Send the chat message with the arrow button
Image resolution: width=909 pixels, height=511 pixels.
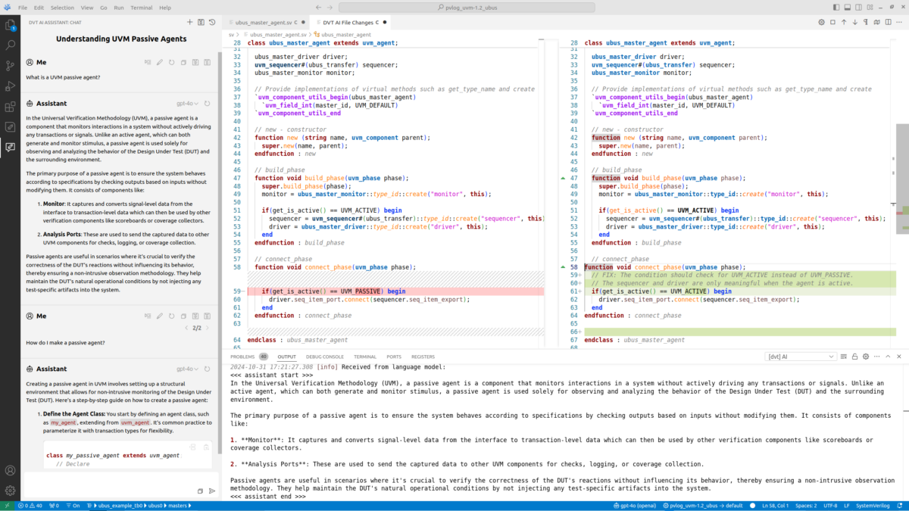click(x=213, y=491)
